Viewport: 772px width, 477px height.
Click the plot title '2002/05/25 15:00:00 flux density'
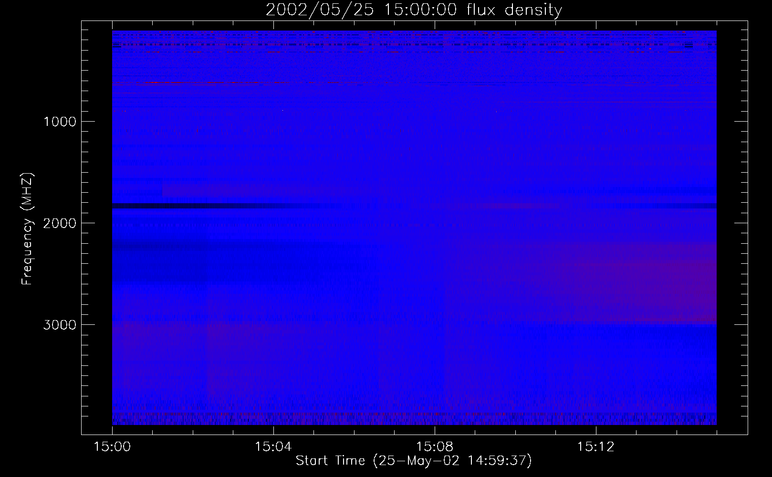coord(414,10)
